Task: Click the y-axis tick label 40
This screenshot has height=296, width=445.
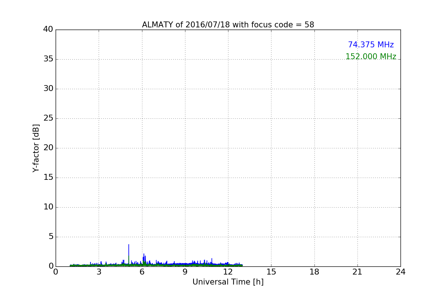Action: pos(48,30)
